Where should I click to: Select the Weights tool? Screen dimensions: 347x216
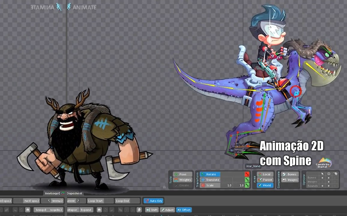click(182, 180)
